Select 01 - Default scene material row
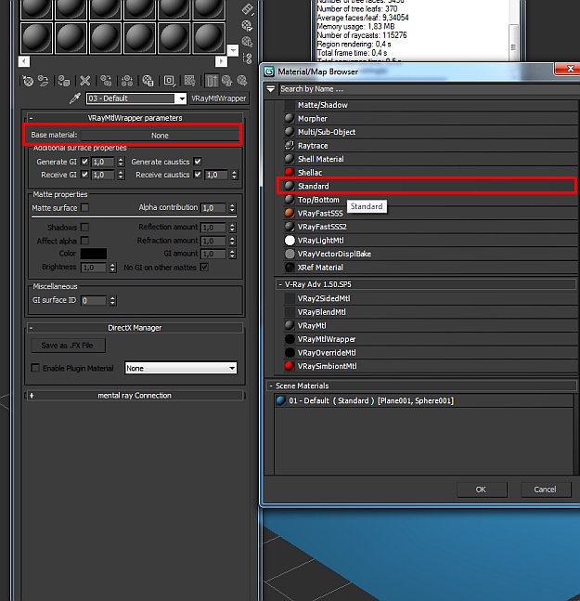The width and height of the screenshot is (580, 601). click(423, 400)
